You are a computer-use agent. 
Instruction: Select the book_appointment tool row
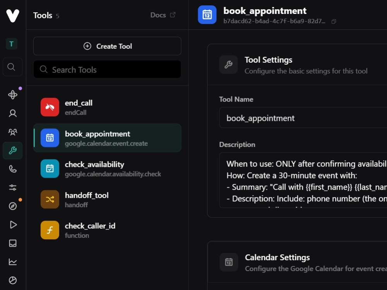pyautogui.click(x=107, y=138)
